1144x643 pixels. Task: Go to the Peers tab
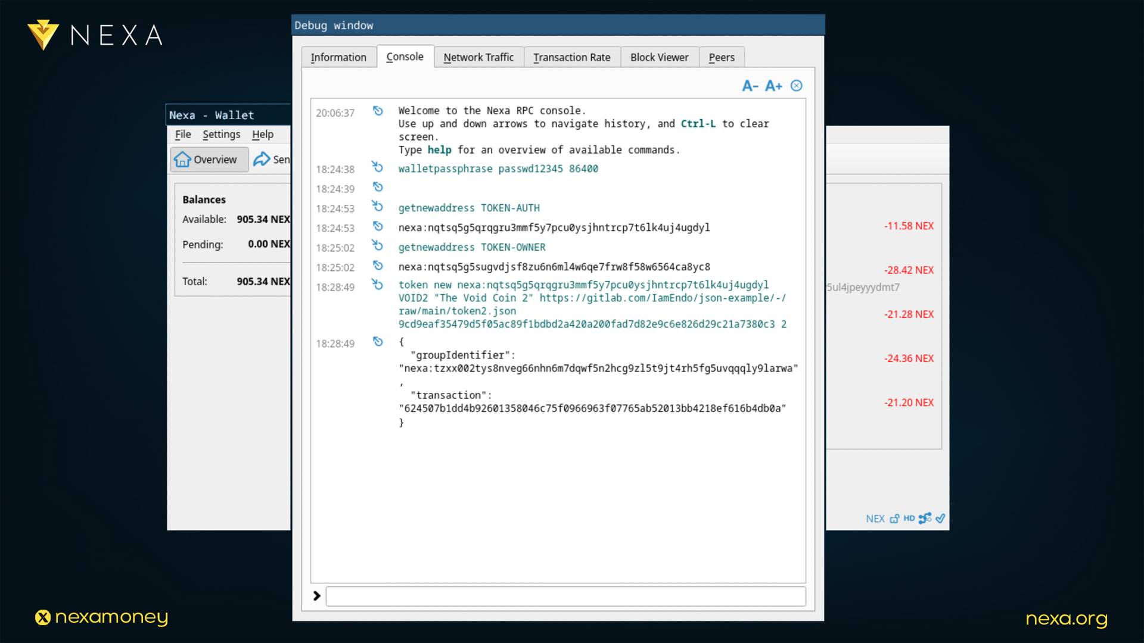point(721,57)
